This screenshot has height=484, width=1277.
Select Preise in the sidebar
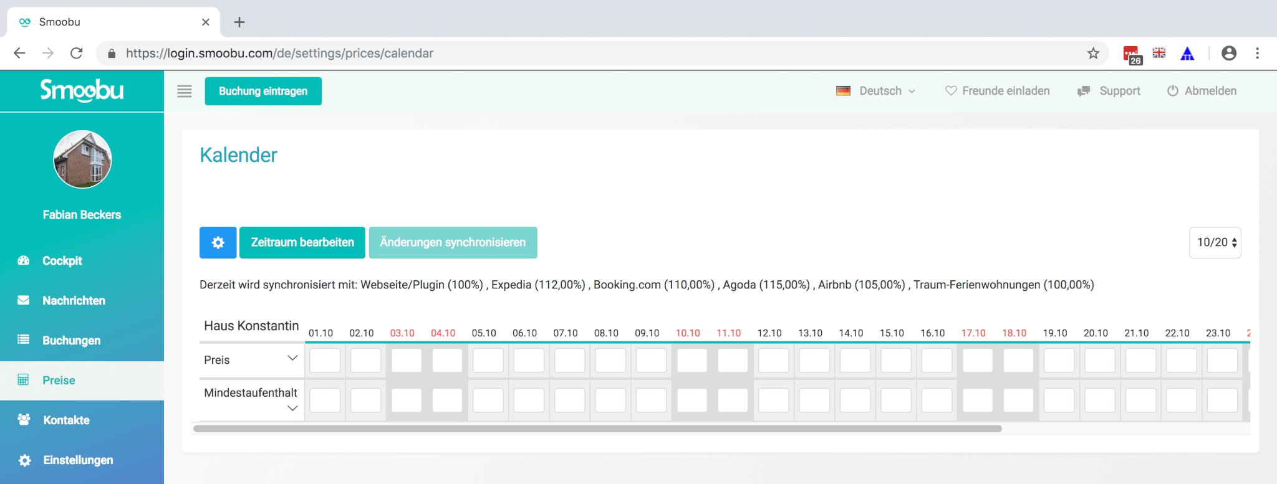click(x=82, y=380)
